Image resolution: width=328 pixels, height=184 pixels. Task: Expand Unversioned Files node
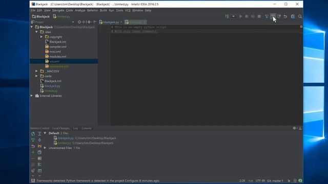(x=45, y=148)
